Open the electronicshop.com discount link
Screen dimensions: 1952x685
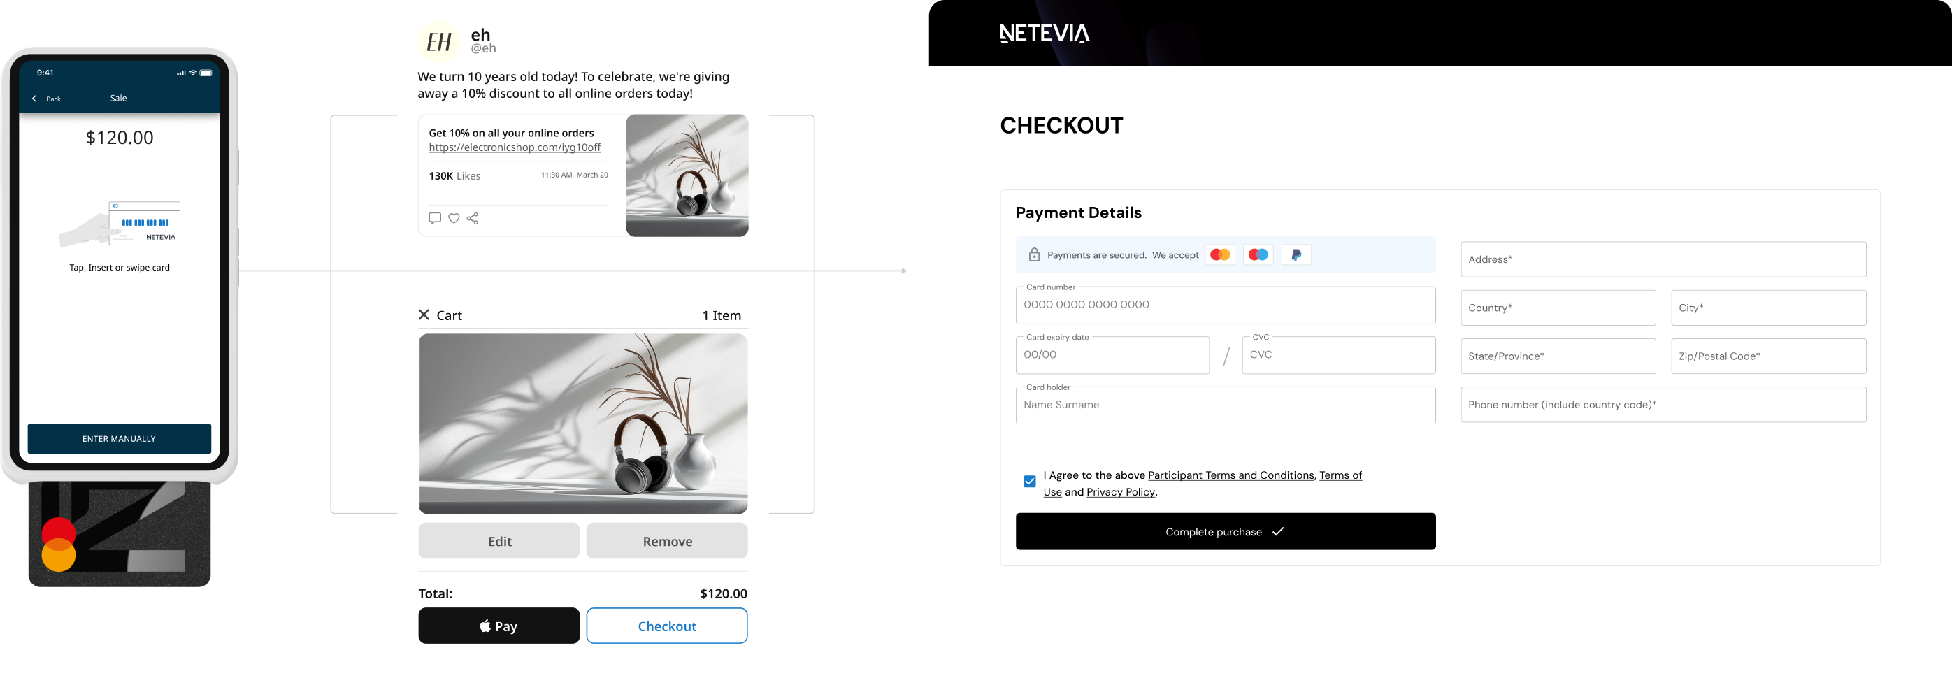coord(515,147)
